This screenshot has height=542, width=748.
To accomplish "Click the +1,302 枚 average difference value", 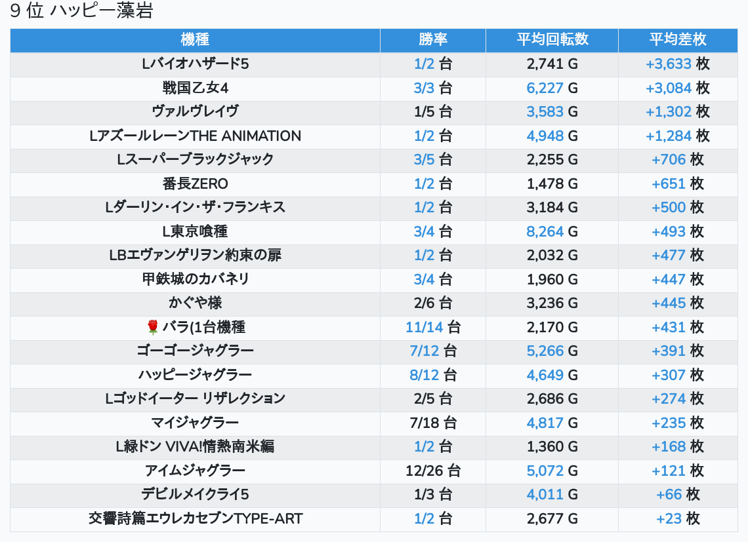I will (678, 111).
